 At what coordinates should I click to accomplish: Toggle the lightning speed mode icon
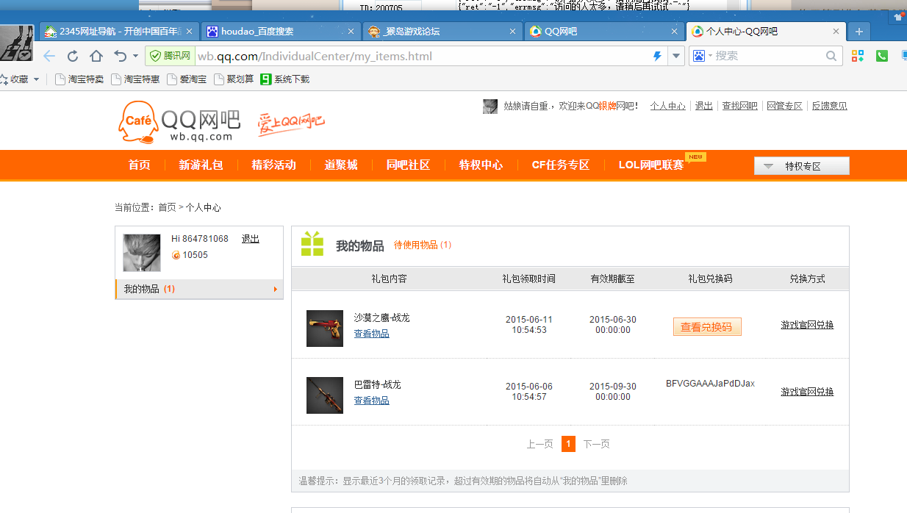[657, 56]
